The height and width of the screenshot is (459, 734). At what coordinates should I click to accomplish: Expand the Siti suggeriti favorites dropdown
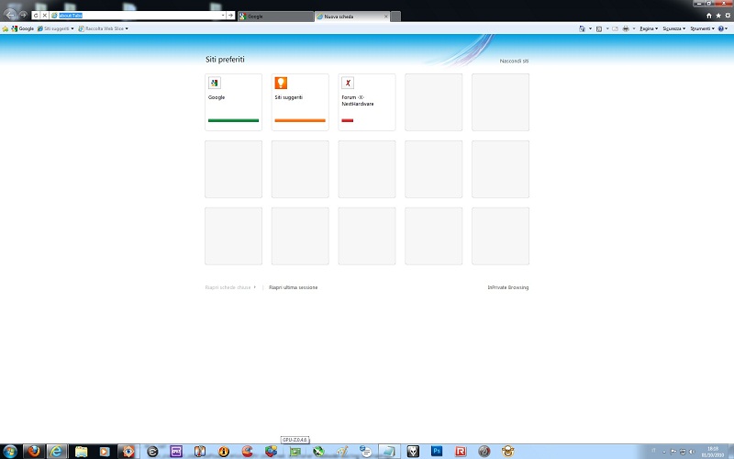[72, 28]
